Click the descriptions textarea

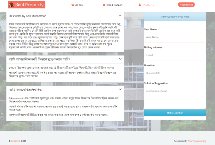(175, 98)
